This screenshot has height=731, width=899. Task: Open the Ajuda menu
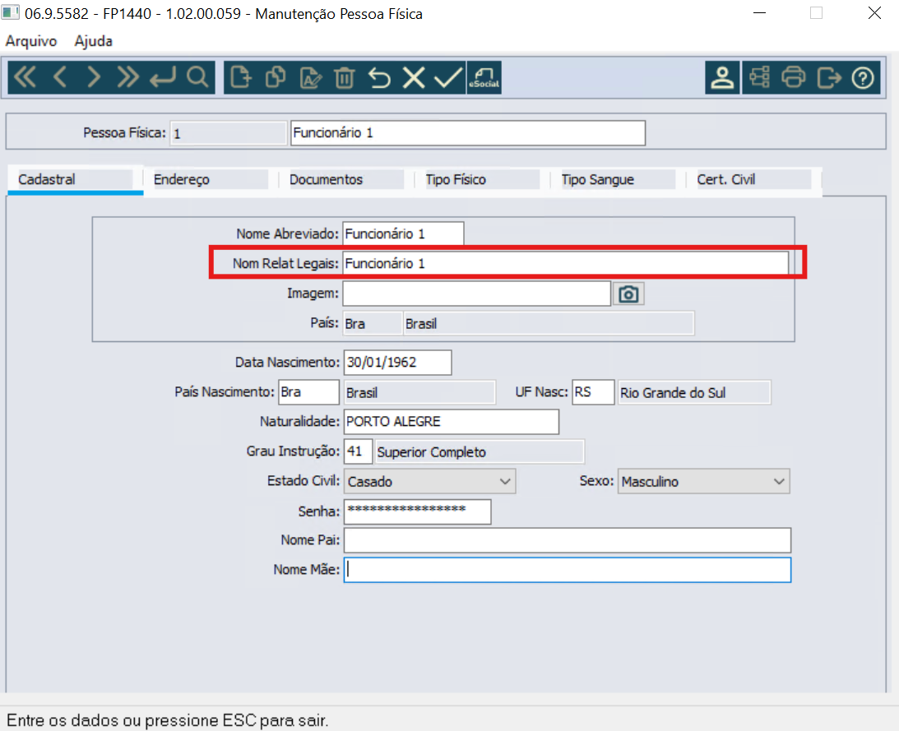[94, 41]
